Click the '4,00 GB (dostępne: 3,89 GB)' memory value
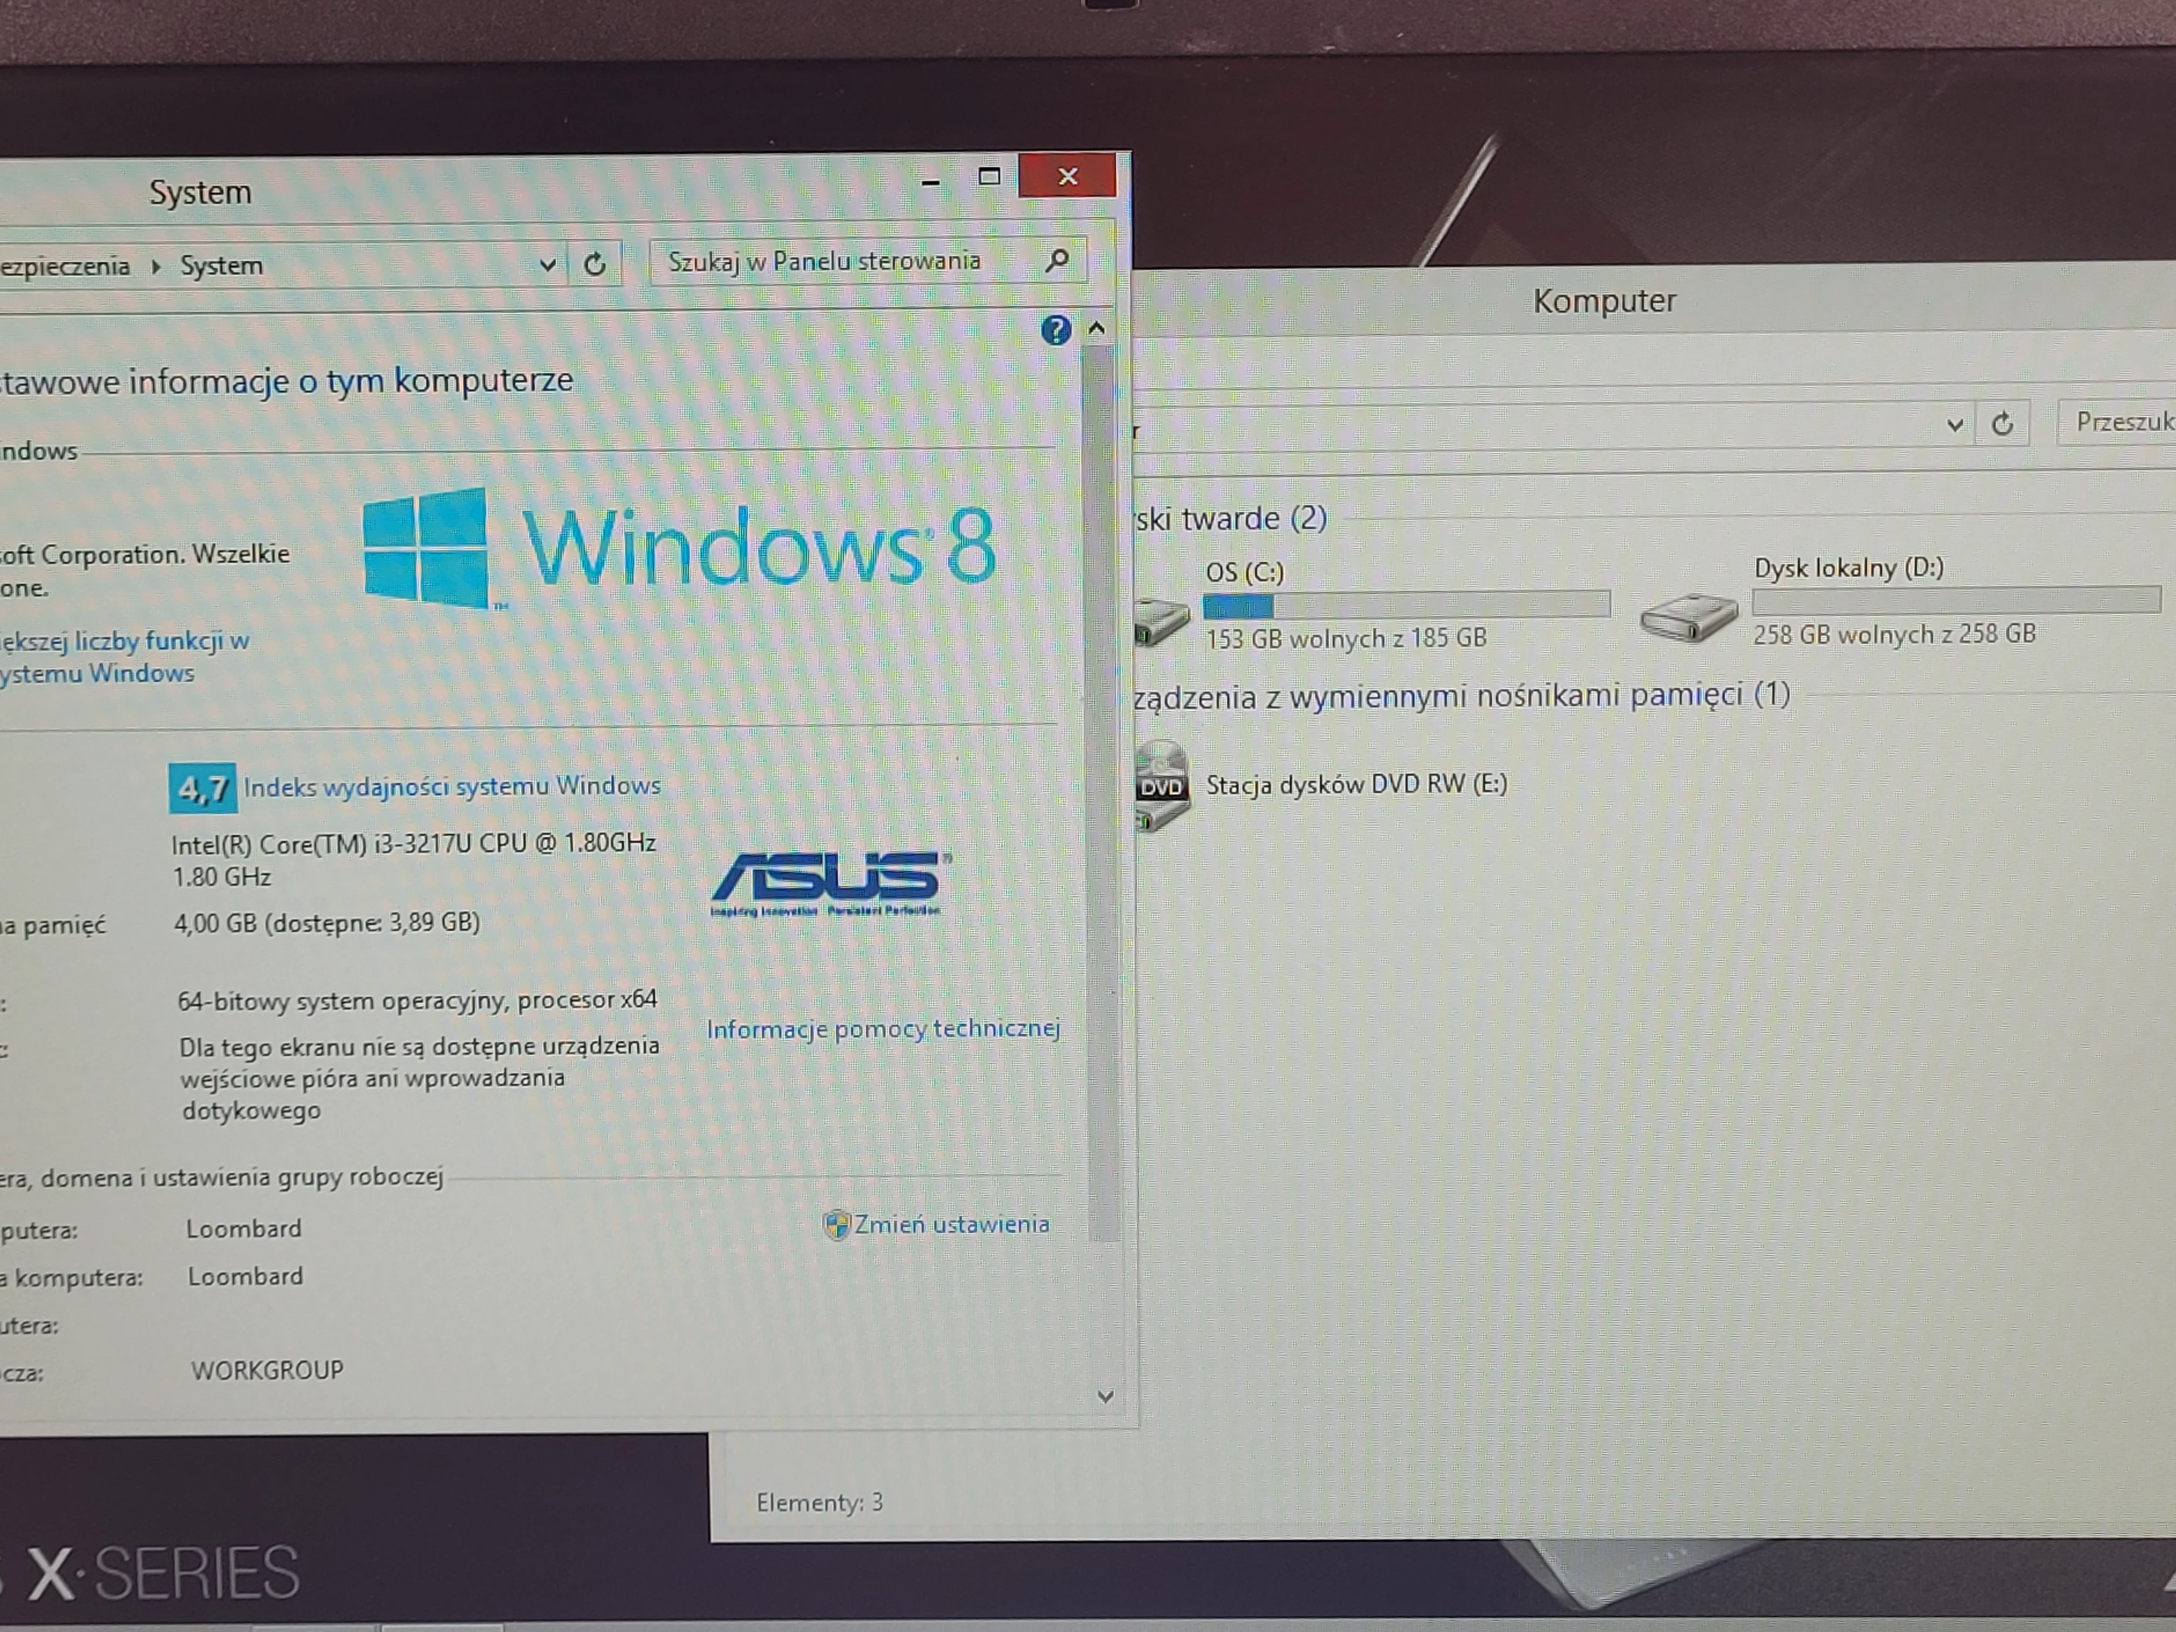Screen dimensions: 2176x1632 coord(327,923)
